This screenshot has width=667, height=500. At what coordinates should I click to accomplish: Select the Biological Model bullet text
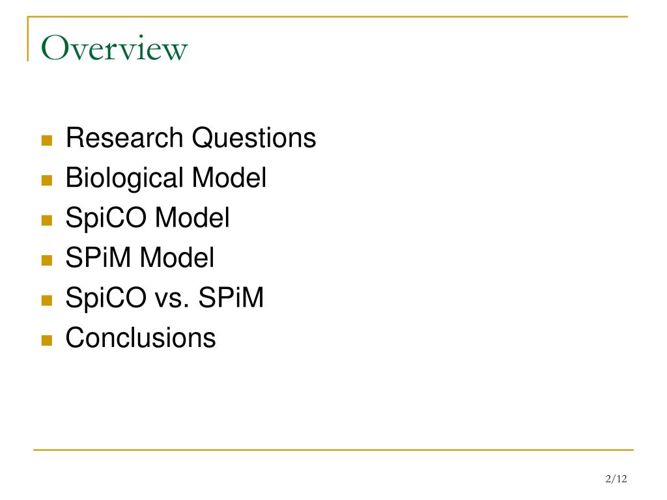[166, 178]
